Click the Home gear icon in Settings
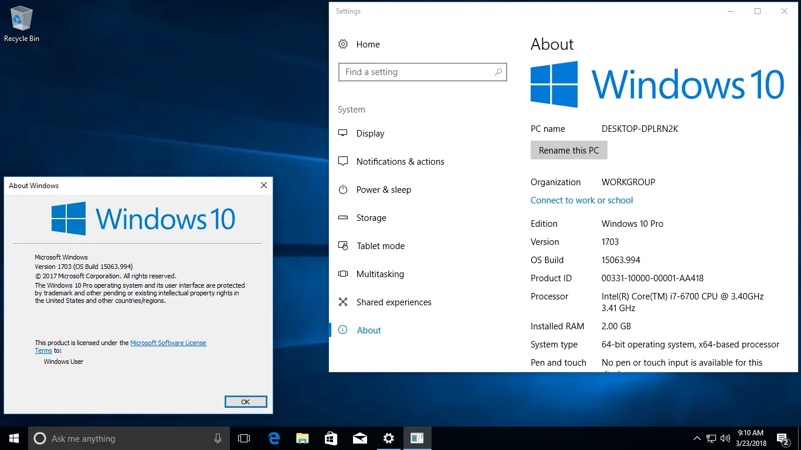Viewport: 801px width, 450px height. (x=343, y=45)
